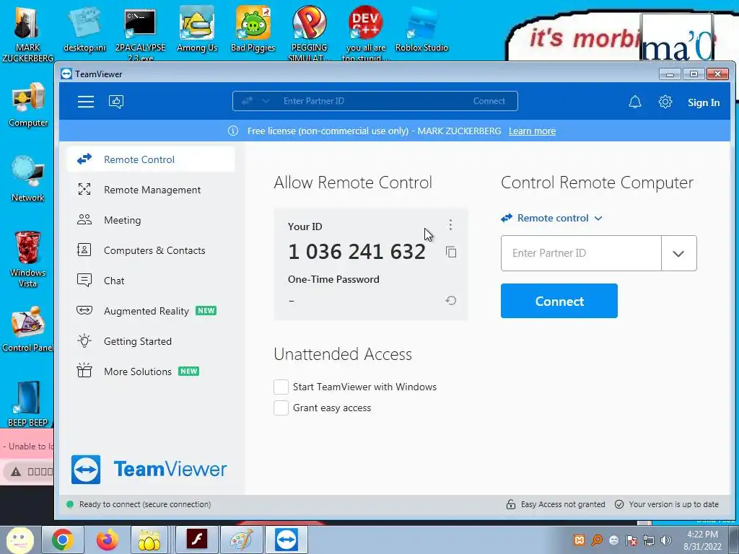Click the main Enter Partner ID field
This screenshot has width=739, height=554.
coord(581,253)
